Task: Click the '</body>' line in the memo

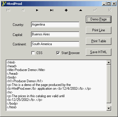Action: pos(12,103)
